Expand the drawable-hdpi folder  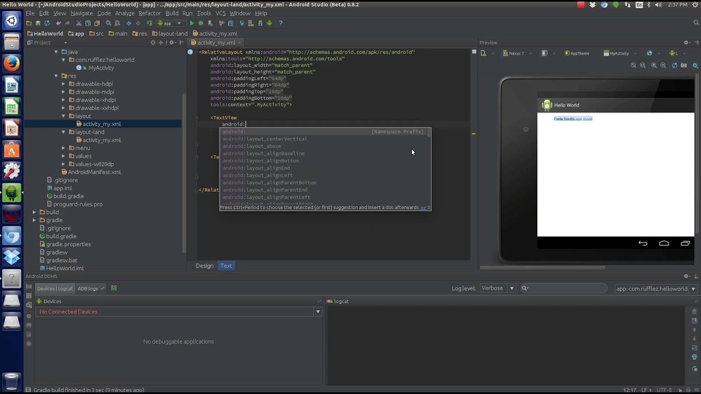(x=64, y=84)
